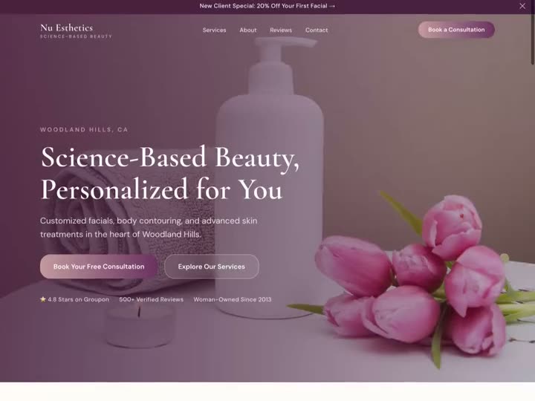
Task: Click the Customized facials description paragraph
Action: click(149, 227)
